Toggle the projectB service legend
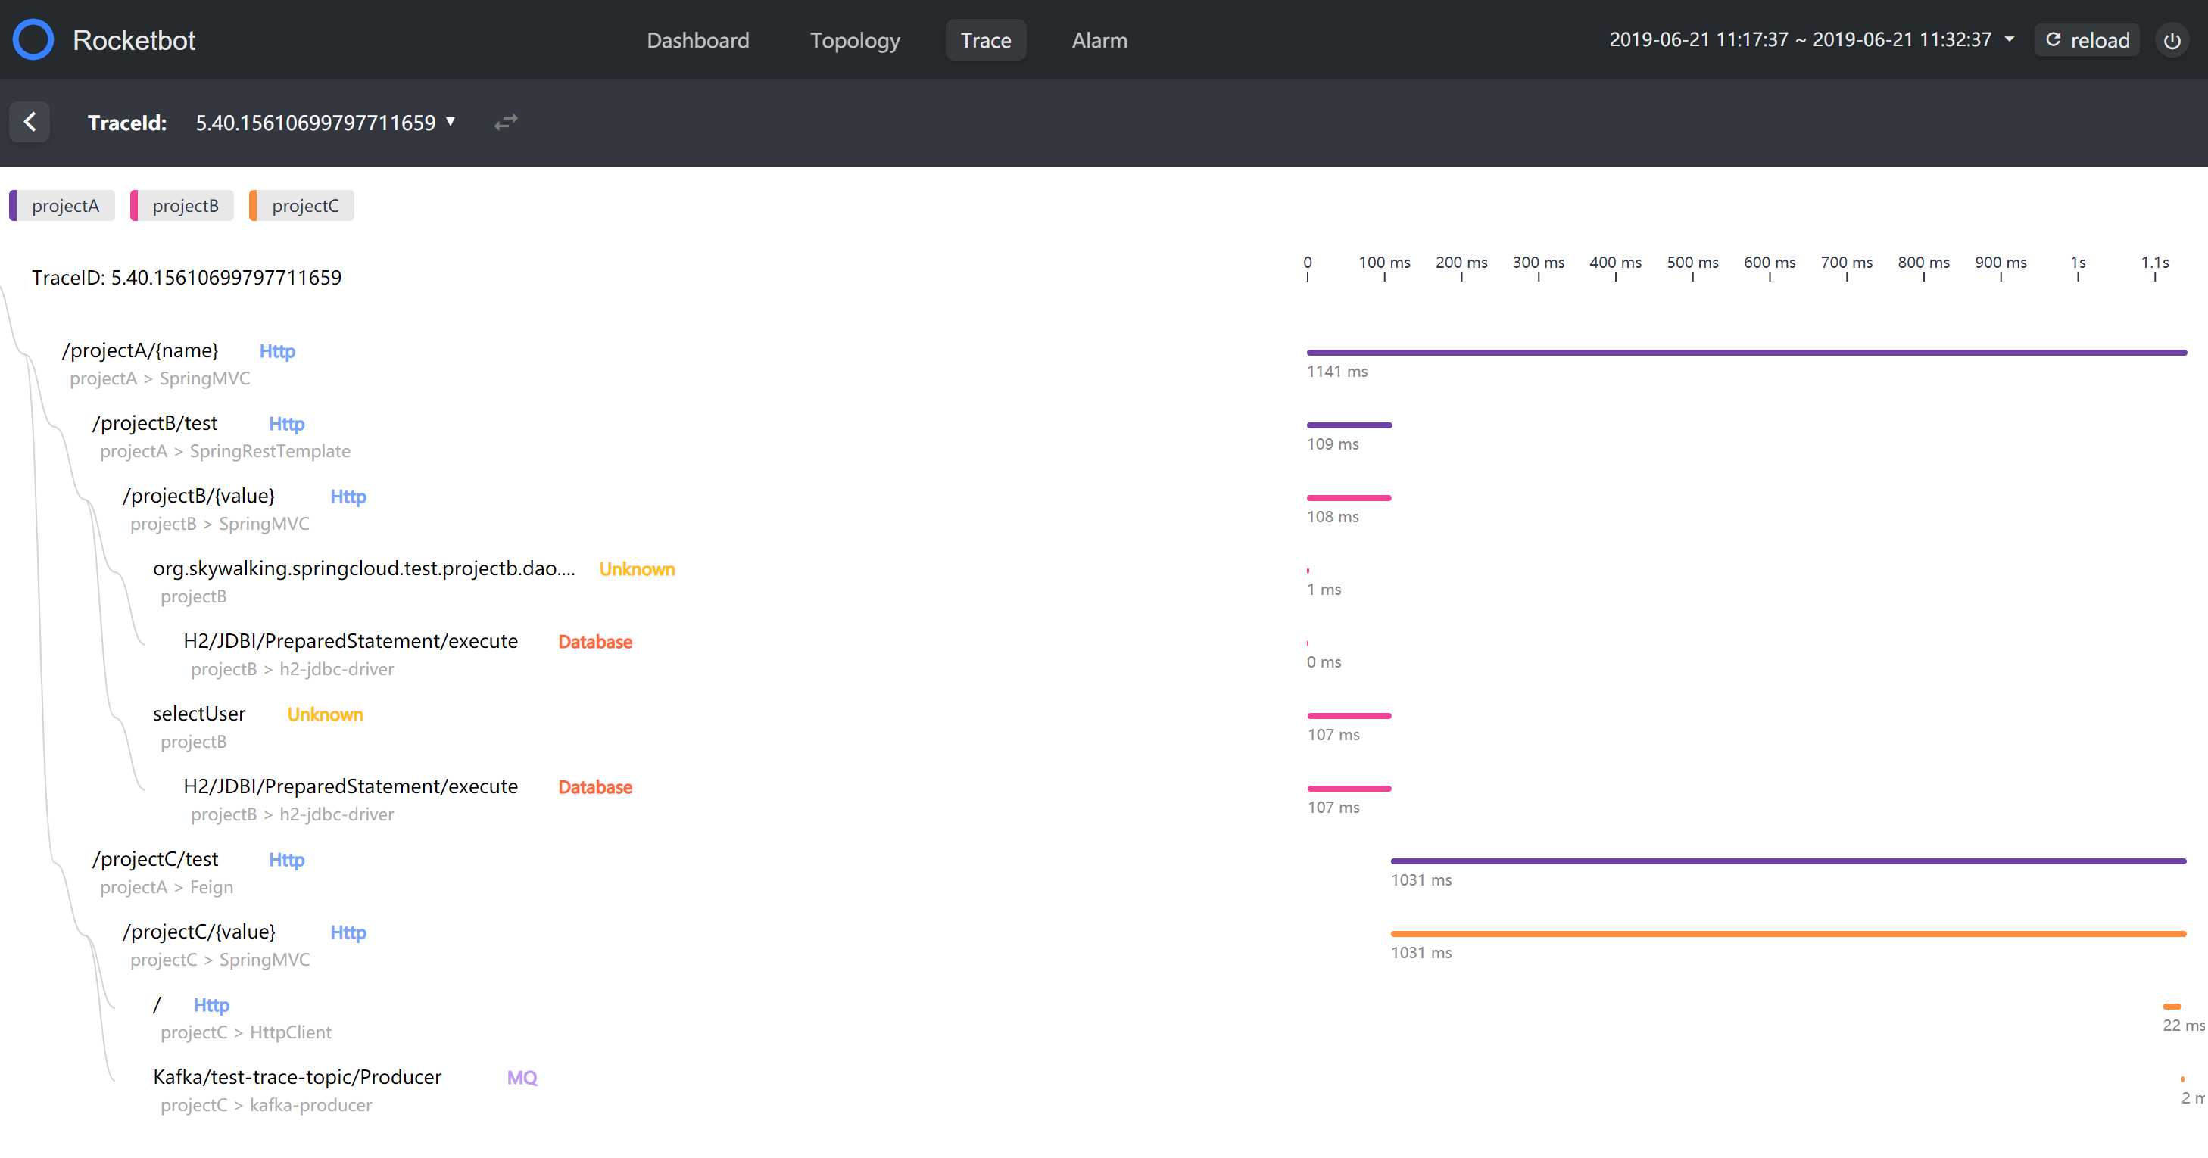Image resolution: width=2208 pixels, height=1158 pixels. pos(183,206)
